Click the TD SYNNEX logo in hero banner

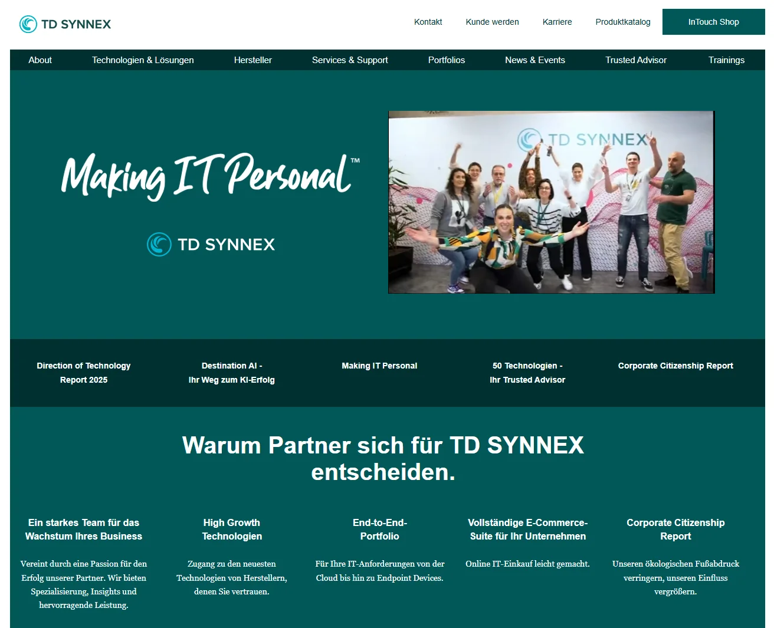point(211,245)
